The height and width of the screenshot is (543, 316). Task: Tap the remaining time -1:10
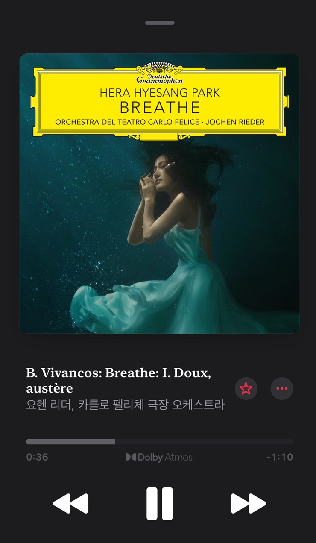(280, 457)
